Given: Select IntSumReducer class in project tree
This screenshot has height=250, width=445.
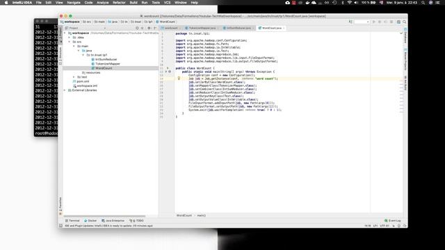Looking at the screenshot, I should (106, 60).
